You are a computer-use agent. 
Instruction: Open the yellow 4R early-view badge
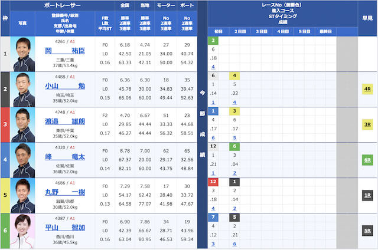coord(367,89)
